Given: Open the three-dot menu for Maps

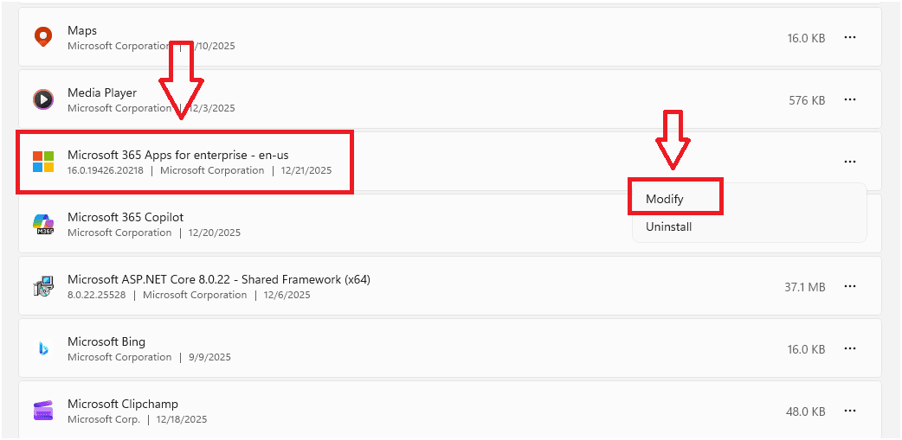Looking at the screenshot, I should pos(850,38).
